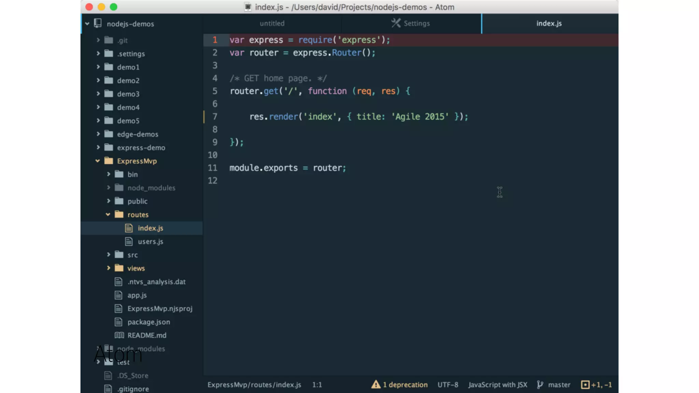Click the git diff changes icon
This screenshot has height=393, width=699.
pyautogui.click(x=585, y=384)
